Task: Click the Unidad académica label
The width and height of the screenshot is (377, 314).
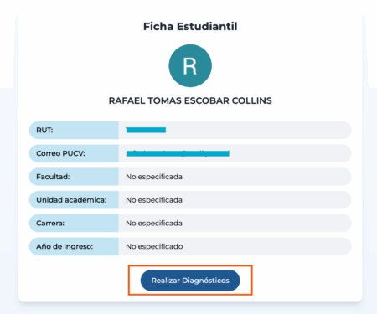Action: (71, 200)
